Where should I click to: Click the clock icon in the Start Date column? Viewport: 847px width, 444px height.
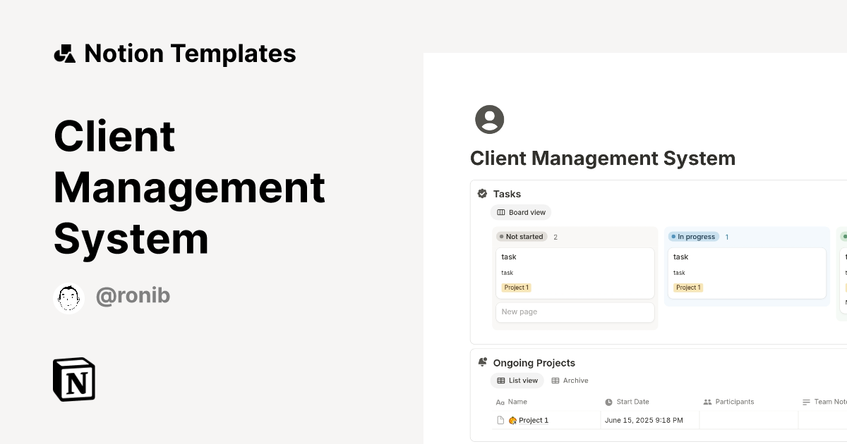coord(608,402)
